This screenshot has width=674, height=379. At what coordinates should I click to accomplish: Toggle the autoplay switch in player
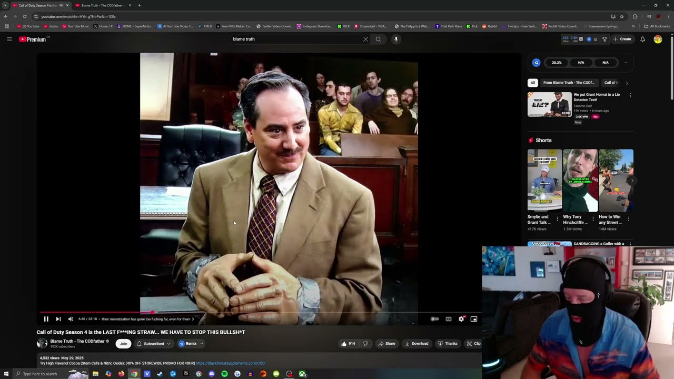click(434, 319)
